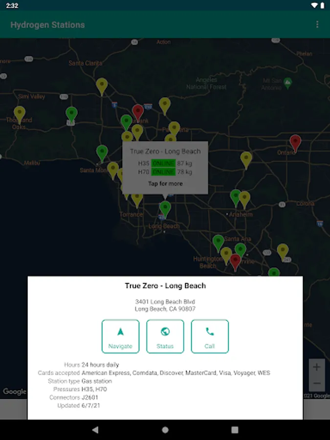Click the 'Gas station' station type value
This screenshot has height=440, width=330.
click(97, 381)
